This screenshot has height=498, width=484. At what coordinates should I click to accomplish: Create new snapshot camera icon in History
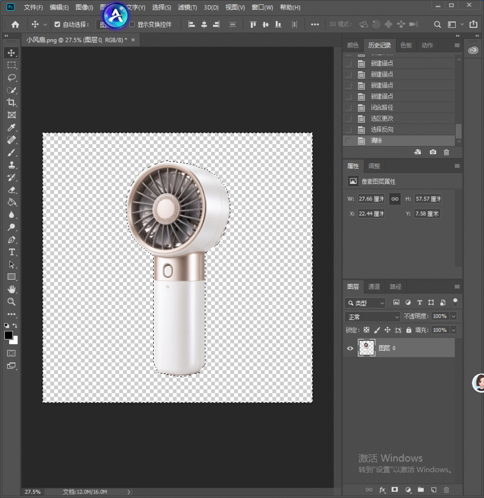[433, 152]
